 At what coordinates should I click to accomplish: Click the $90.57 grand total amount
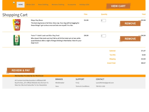[x=143, y=63]
